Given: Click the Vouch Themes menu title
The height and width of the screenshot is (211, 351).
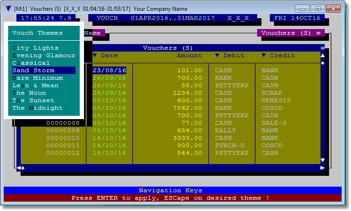Looking at the screenshot, I should tap(38, 33).
